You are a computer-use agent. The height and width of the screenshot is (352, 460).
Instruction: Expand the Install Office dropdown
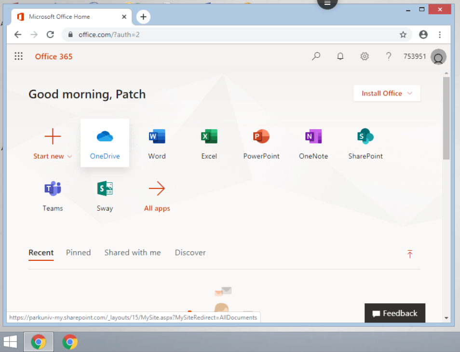pyautogui.click(x=387, y=93)
